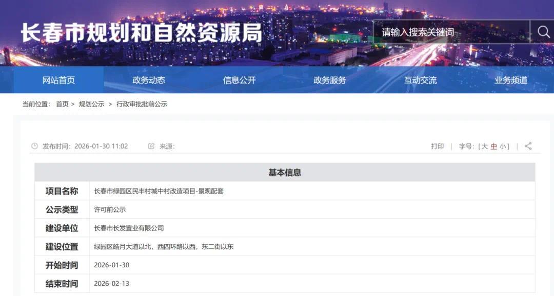554x296 pixels.
Task: Open the 业务频道 navigation tab
Action: (511, 80)
